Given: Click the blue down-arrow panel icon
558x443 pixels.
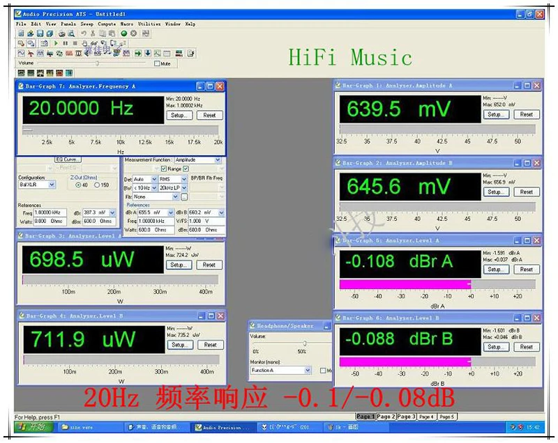Looking at the screenshot, I should [x=148, y=54].
